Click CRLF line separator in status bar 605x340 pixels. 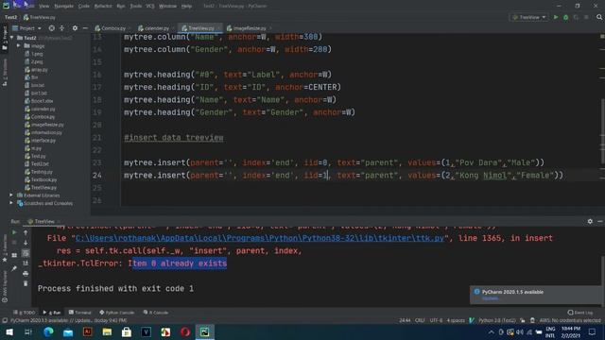pos(420,320)
